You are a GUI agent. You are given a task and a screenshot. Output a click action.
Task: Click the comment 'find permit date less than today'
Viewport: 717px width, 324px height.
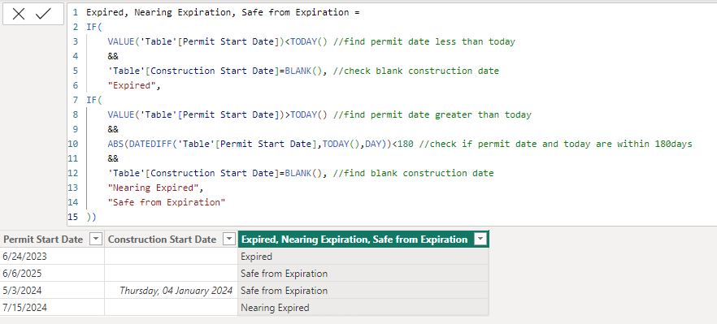[424, 41]
